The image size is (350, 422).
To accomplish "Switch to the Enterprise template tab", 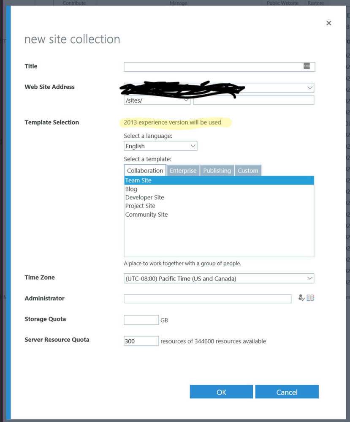I will (183, 170).
